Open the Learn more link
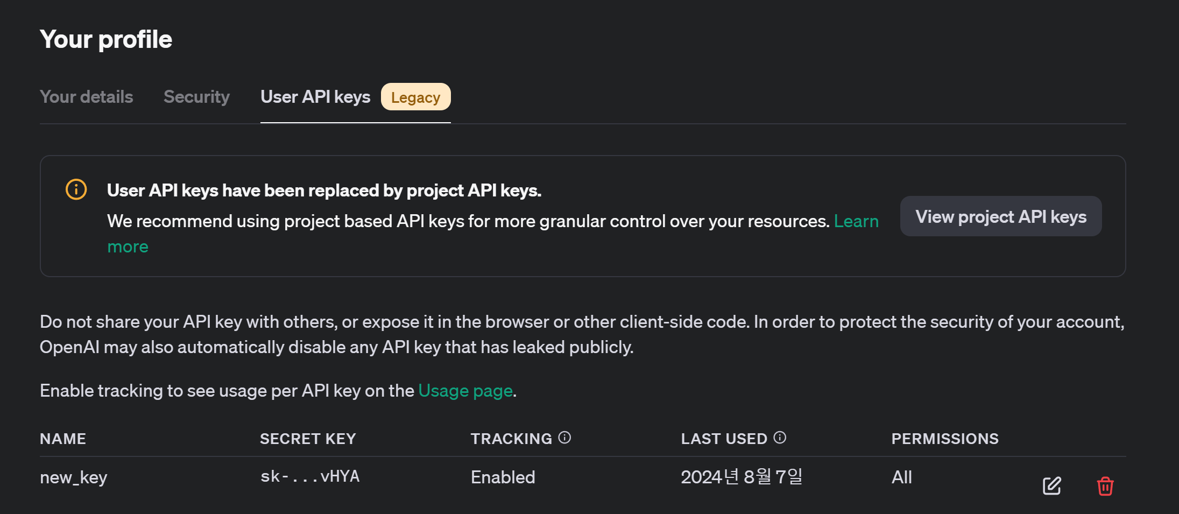The image size is (1179, 514). click(856, 221)
